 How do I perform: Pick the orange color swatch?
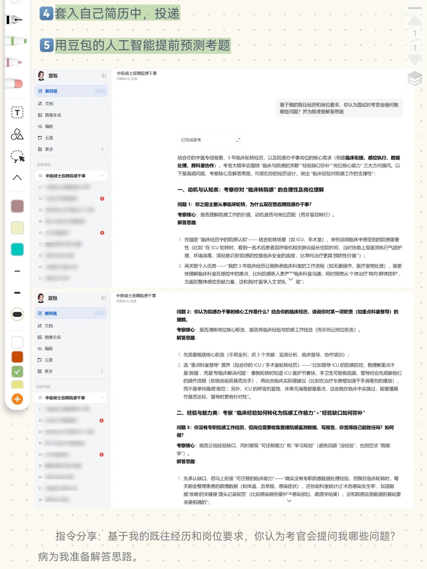point(17,357)
